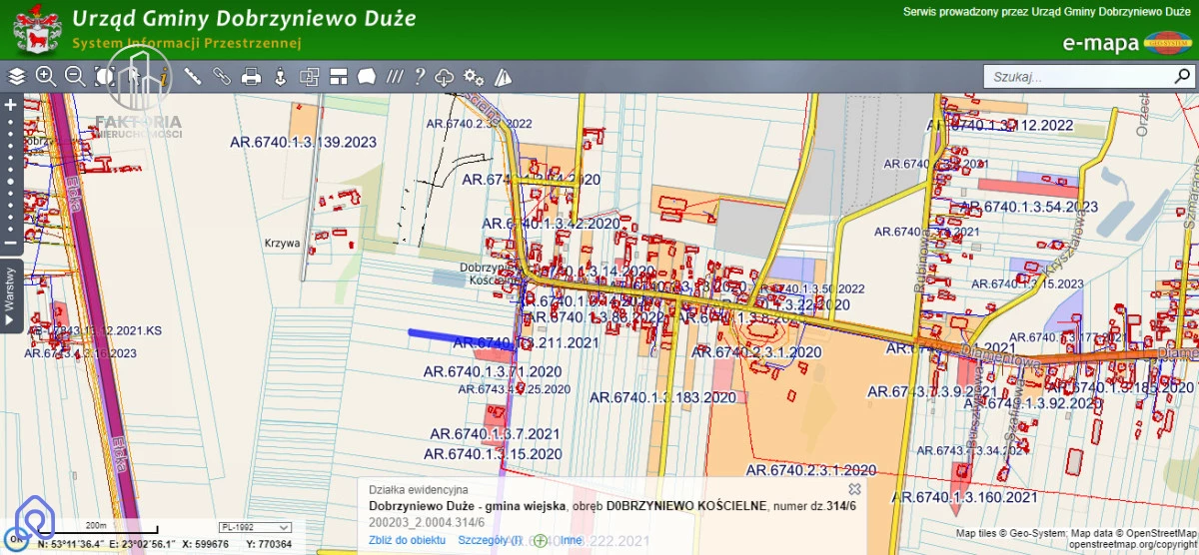Open the PL-1992 coordinate system dropdown
Viewport: 1199px width, 555px height.
click(255, 527)
